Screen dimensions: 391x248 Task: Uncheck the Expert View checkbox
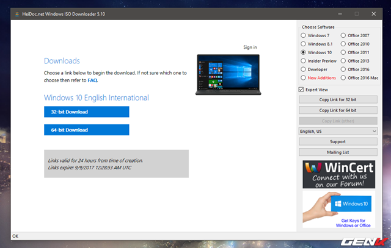click(301, 90)
